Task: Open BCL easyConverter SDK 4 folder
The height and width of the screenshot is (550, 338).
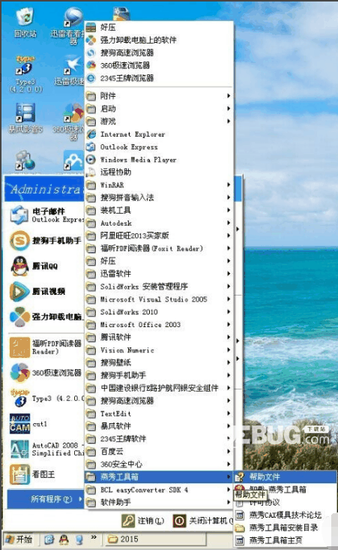Action: (160, 490)
